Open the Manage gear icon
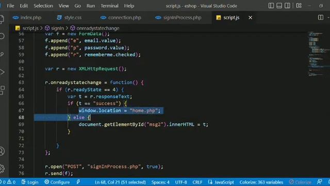 pyautogui.click(x=2, y=168)
